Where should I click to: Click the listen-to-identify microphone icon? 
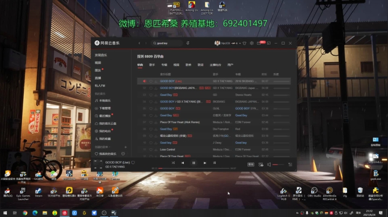tap(188, 43)
